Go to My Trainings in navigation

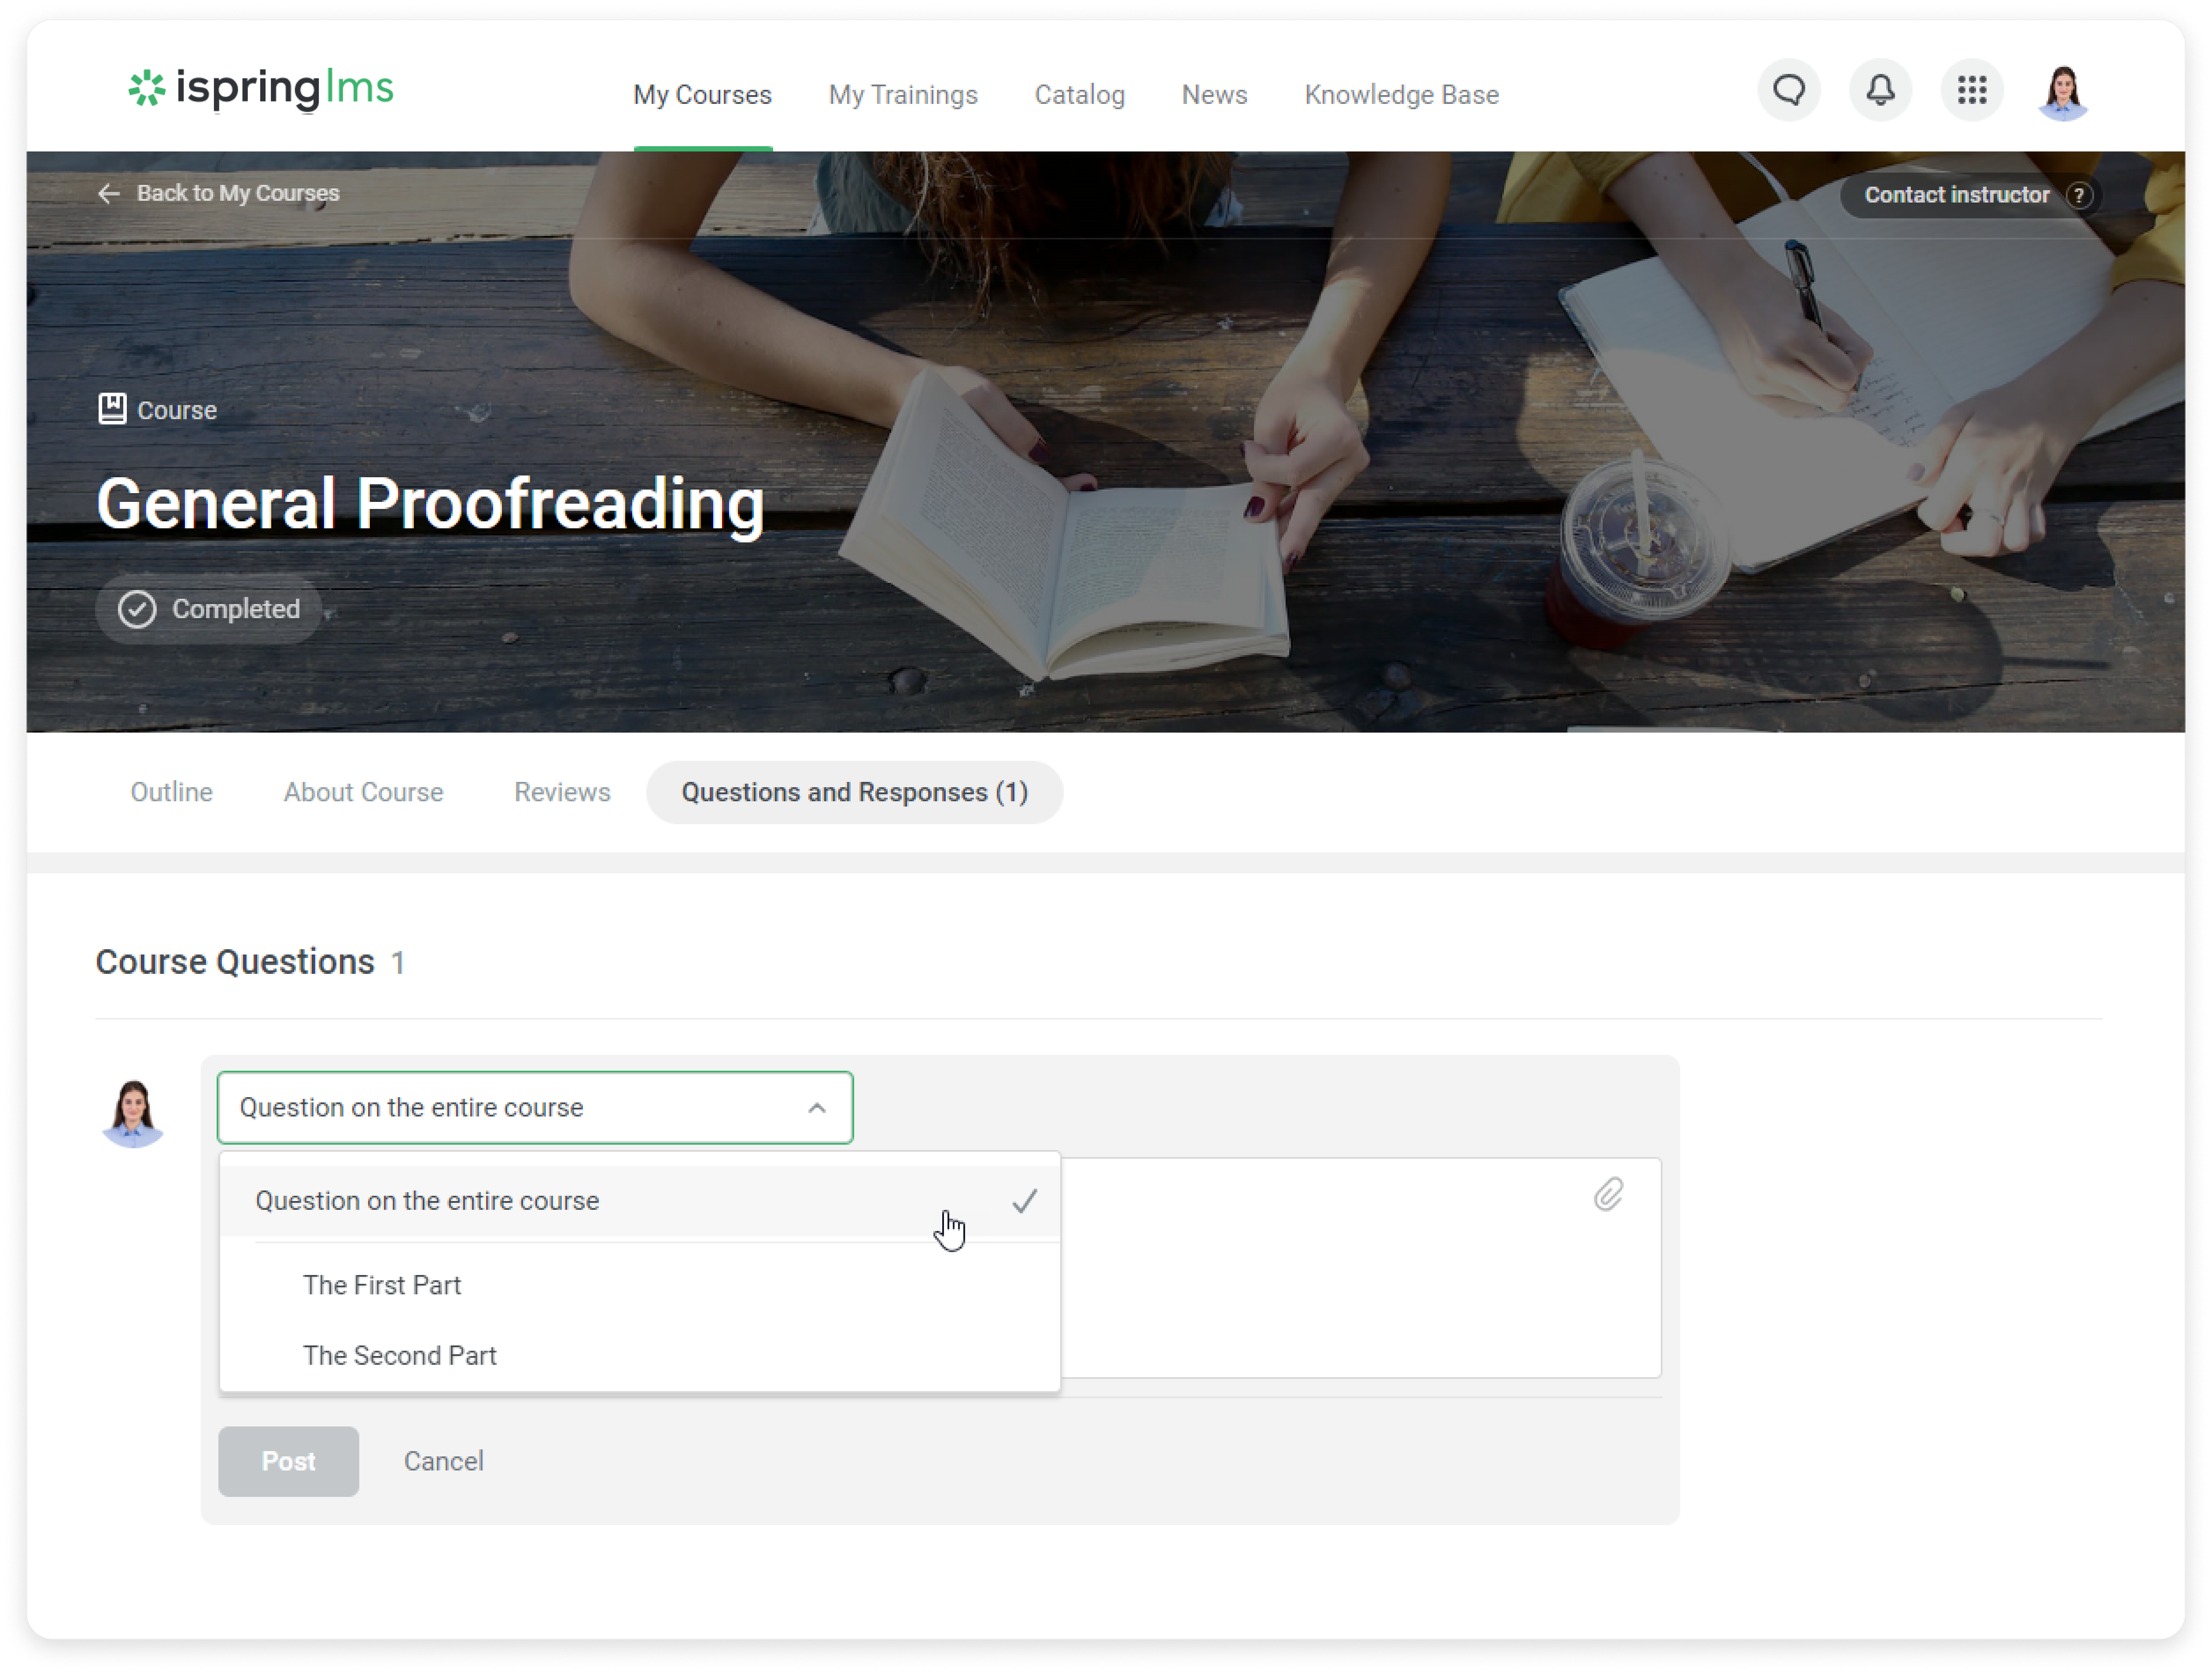(903, 95)
